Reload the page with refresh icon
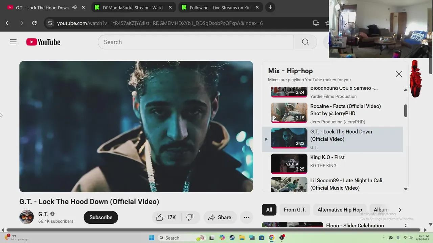The height and width of the screenshot is (243, 433). pyautogui.click(x=34, y=23)
